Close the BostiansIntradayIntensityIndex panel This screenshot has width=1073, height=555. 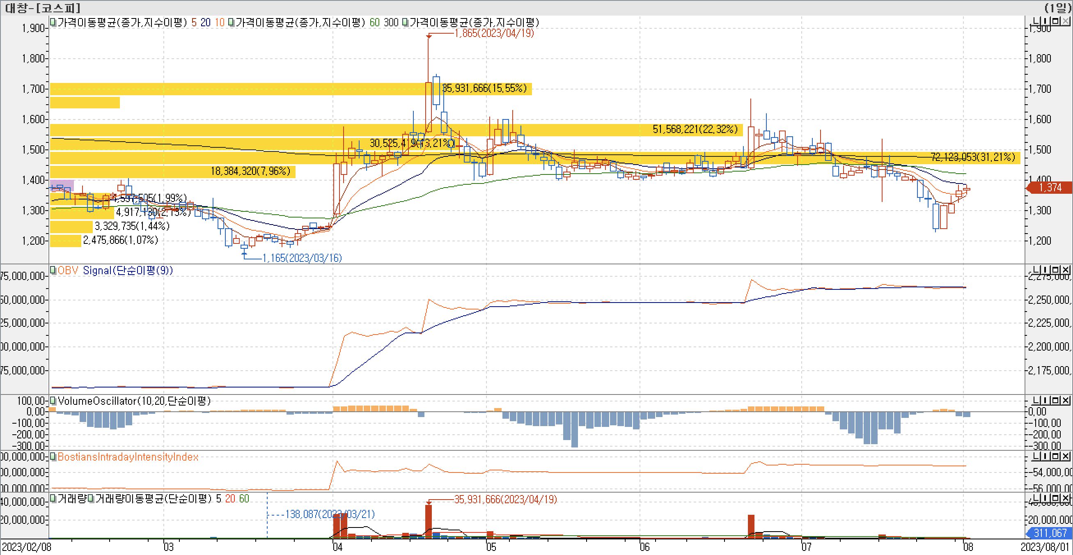click(x=1066, y=456)
